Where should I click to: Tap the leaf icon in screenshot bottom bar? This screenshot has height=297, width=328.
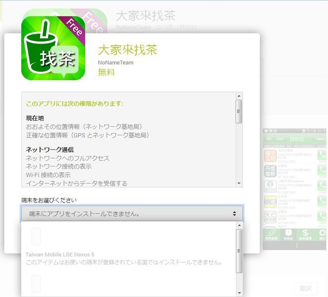[x=270, y=234]
